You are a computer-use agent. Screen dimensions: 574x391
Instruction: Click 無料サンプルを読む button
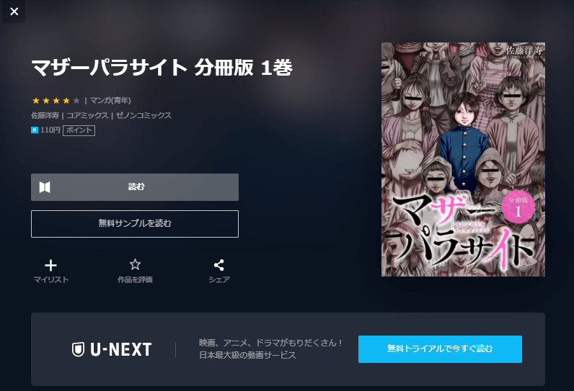(x=135, y=224)
